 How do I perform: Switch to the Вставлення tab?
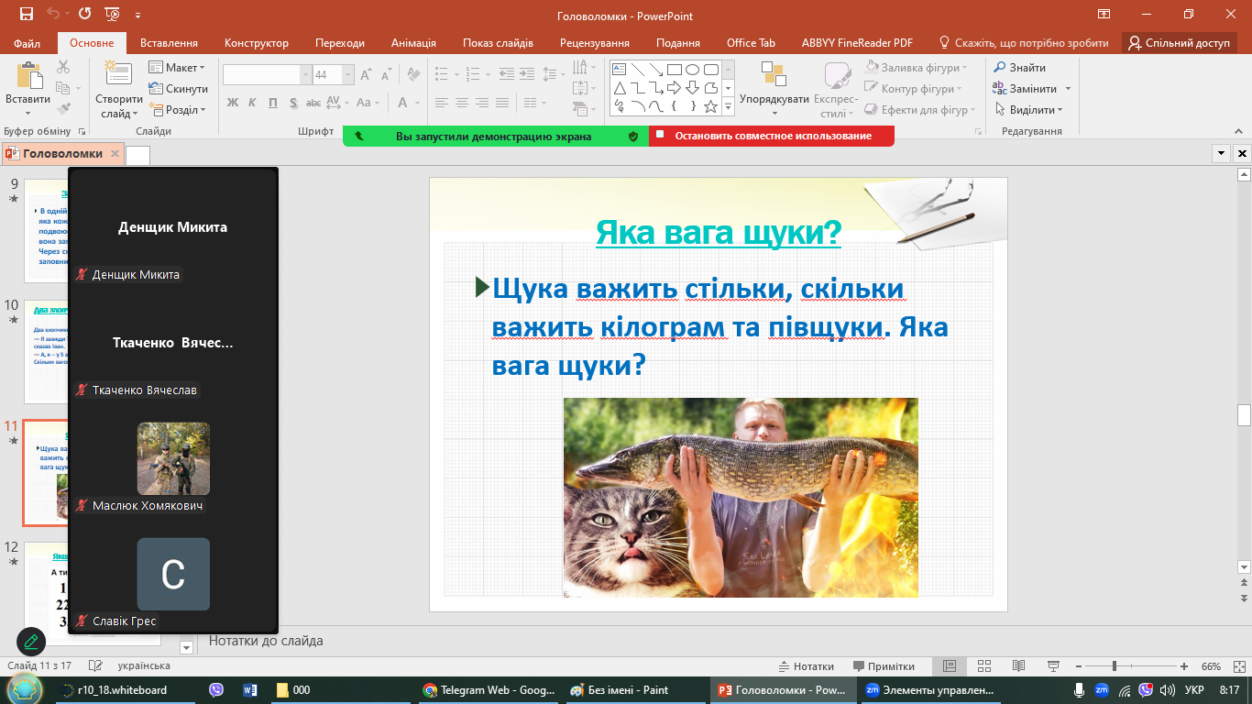tap(169, 43)
